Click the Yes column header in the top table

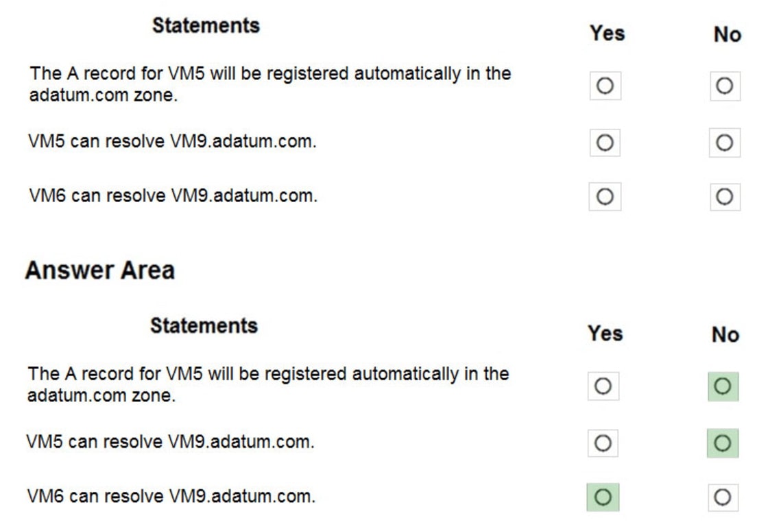606,32
